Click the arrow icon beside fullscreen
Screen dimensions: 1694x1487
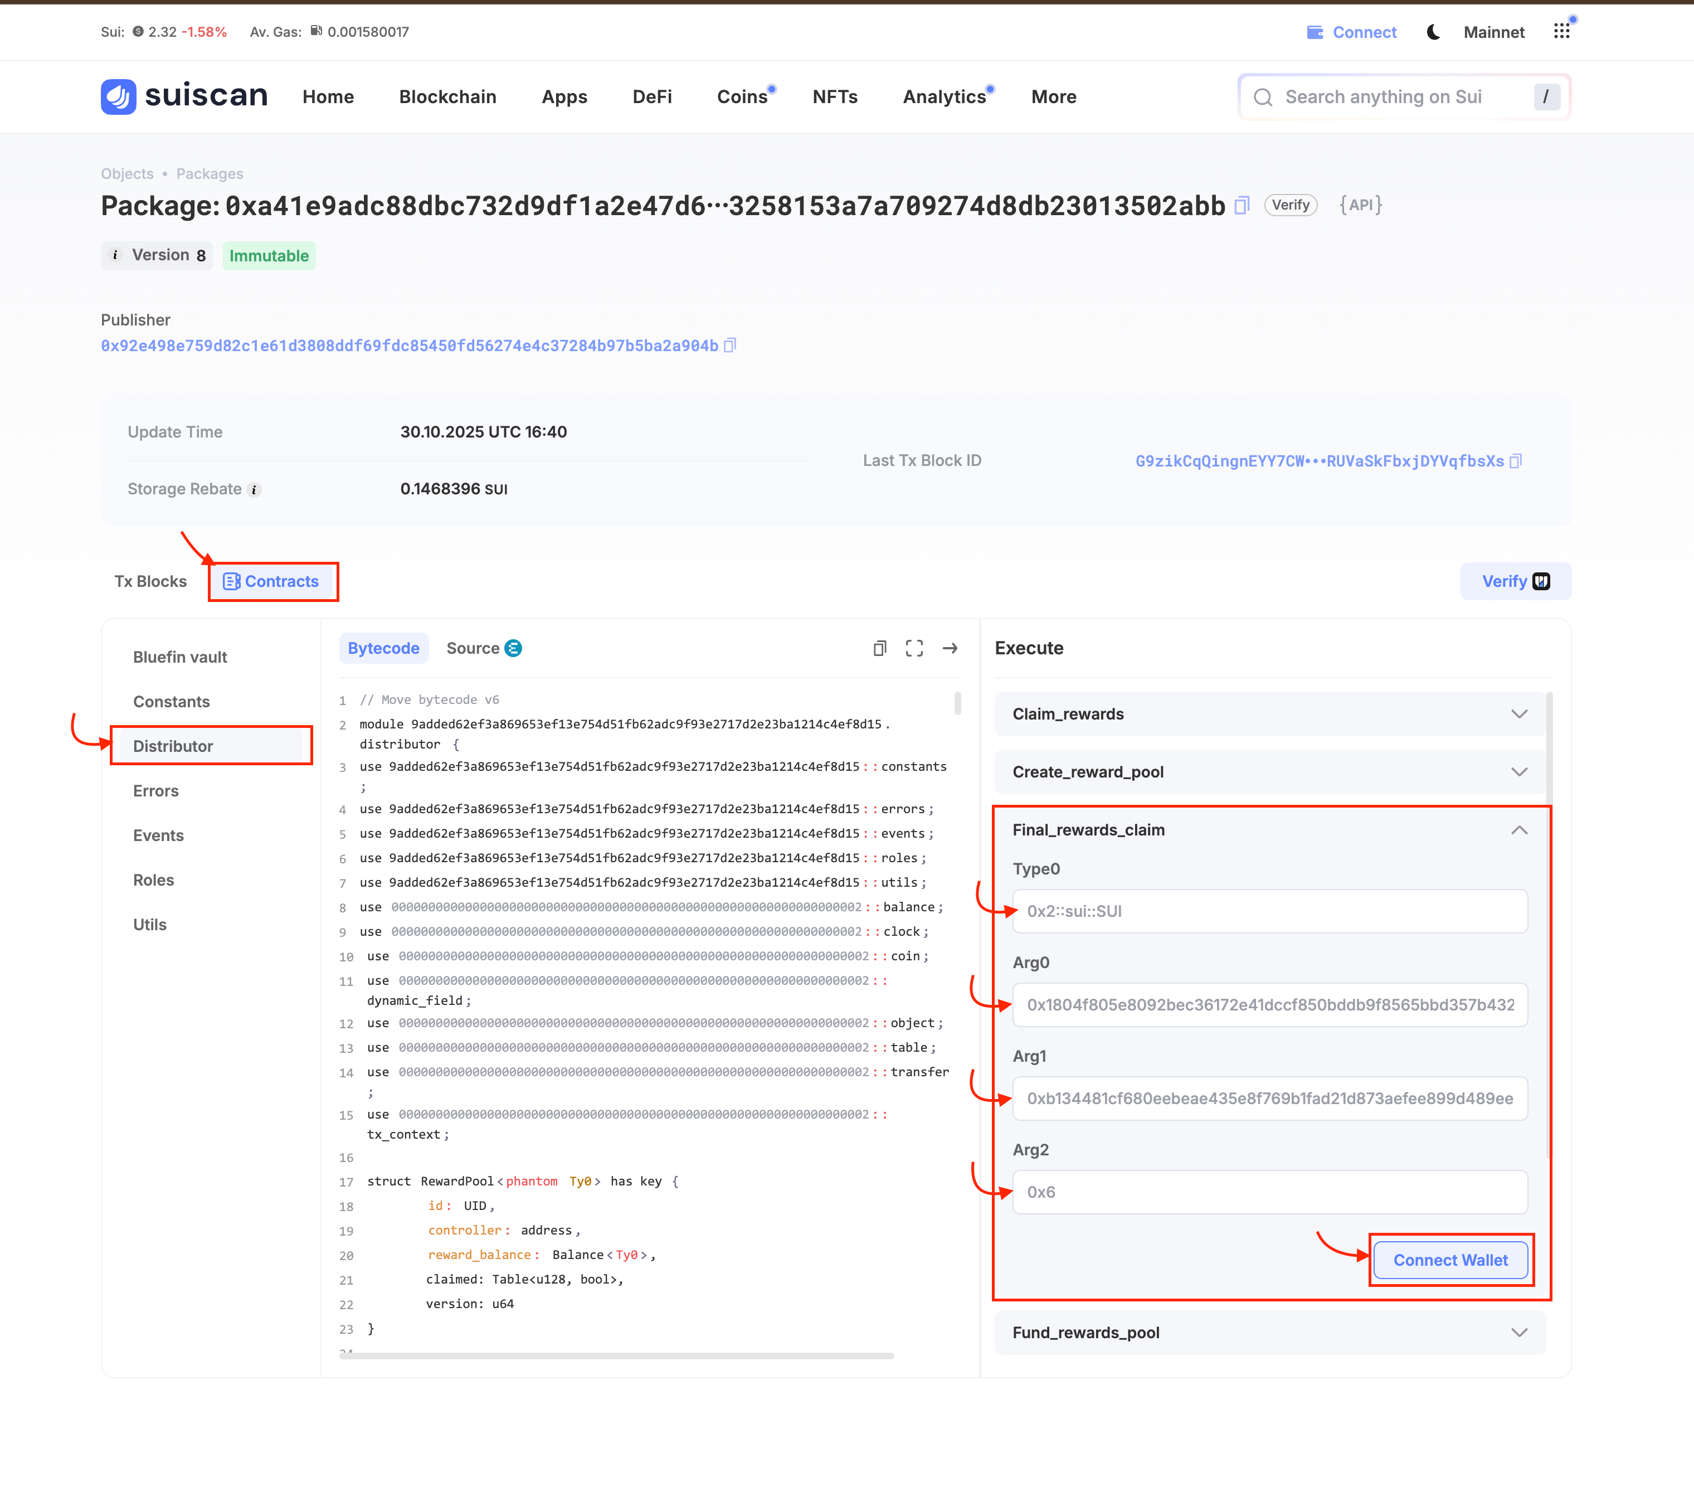[x=950, y=648]
